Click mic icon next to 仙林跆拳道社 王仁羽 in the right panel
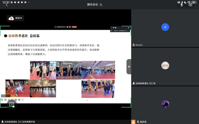Viewport: 199px width, 124px height. (134, 83)
